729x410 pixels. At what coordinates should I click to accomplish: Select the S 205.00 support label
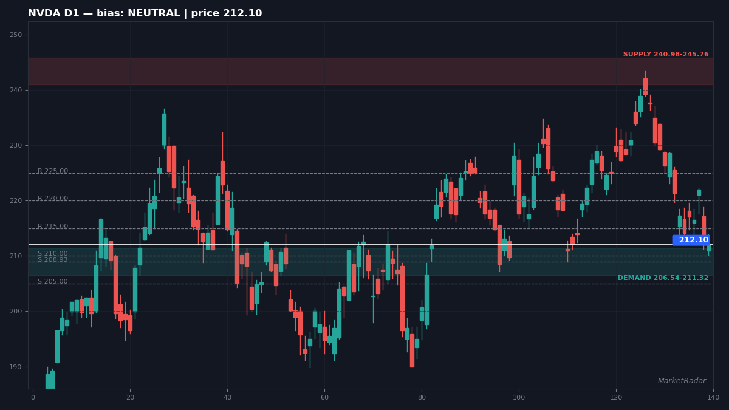point(53,282)
